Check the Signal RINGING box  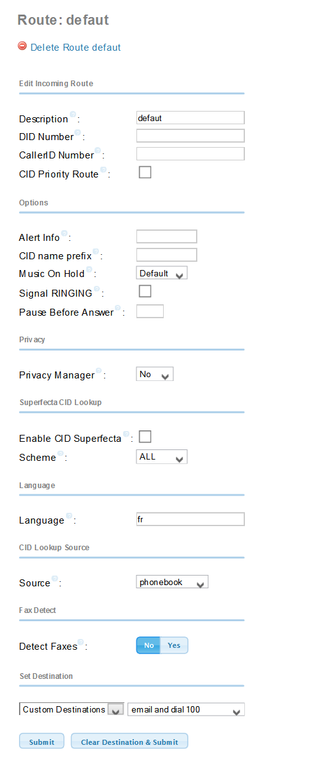point(145,291)
